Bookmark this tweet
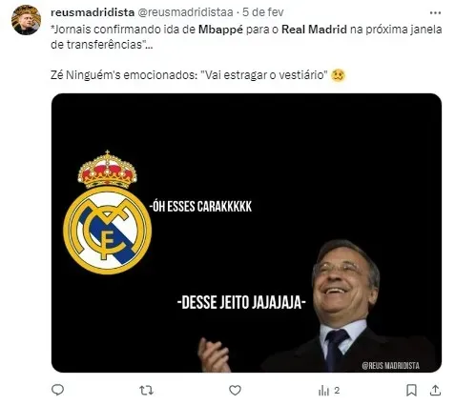The width and height of the screenshot is (455, 405). [x=411, y=390]
